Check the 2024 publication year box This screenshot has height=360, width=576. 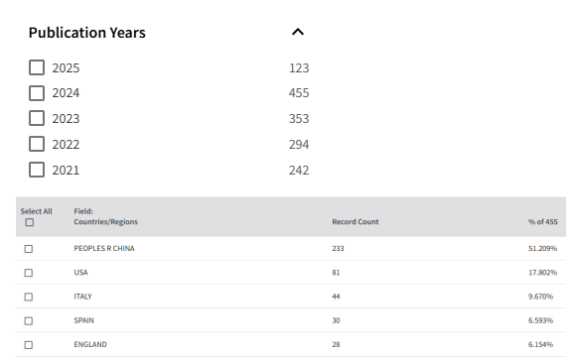tap(37, 93)
